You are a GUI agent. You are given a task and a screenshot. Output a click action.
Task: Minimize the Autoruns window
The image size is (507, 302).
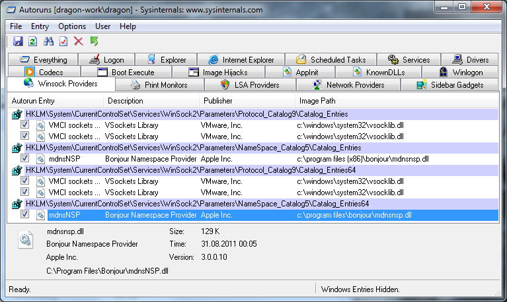point(444,7)
